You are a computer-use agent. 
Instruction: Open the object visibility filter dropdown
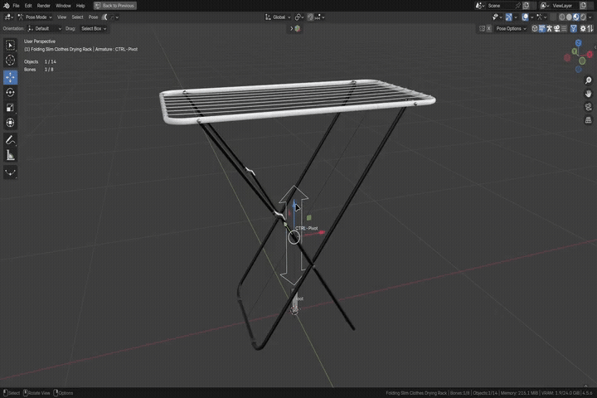tap(497, 17)
